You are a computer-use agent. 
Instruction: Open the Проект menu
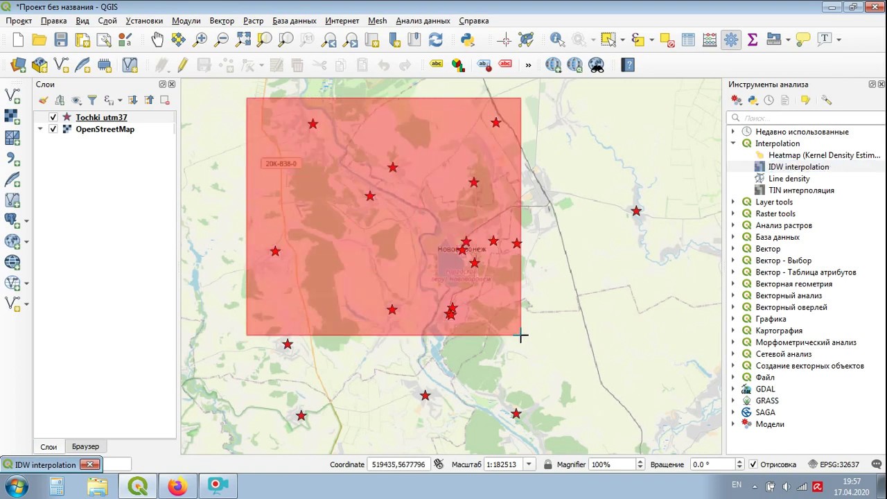click(x=19, y=21)
